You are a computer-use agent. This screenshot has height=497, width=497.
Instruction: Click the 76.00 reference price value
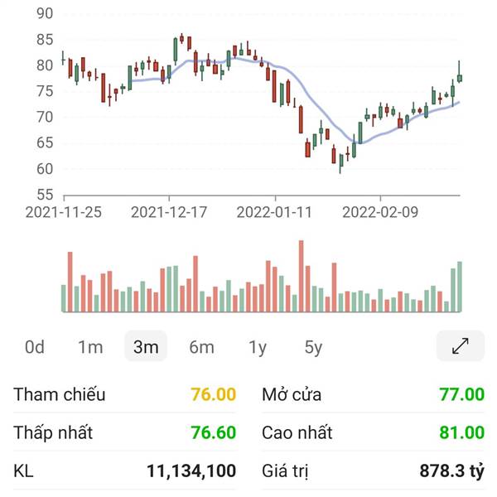click(x=214, y=394)
